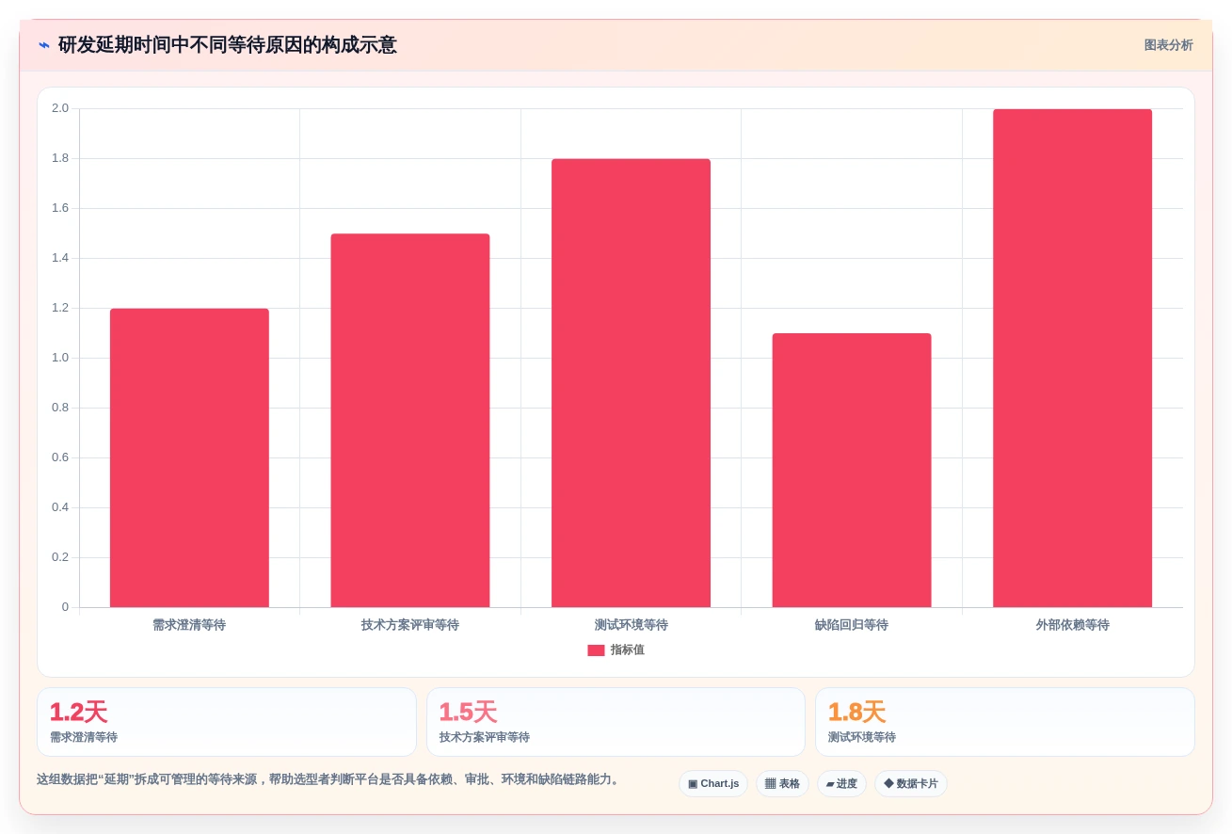Image resolution: width=1232 pixels, height=834 pixels.
Task: Click the 进度 tag chip
Action: (841, 784)
